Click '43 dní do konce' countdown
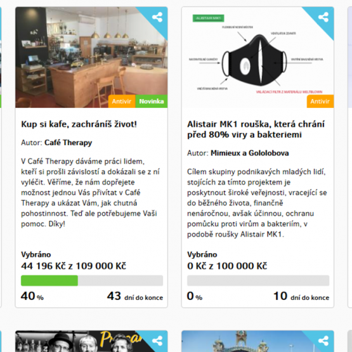Image resolution: width=352 pixels, height=352 pixels. tap(135, 296)
